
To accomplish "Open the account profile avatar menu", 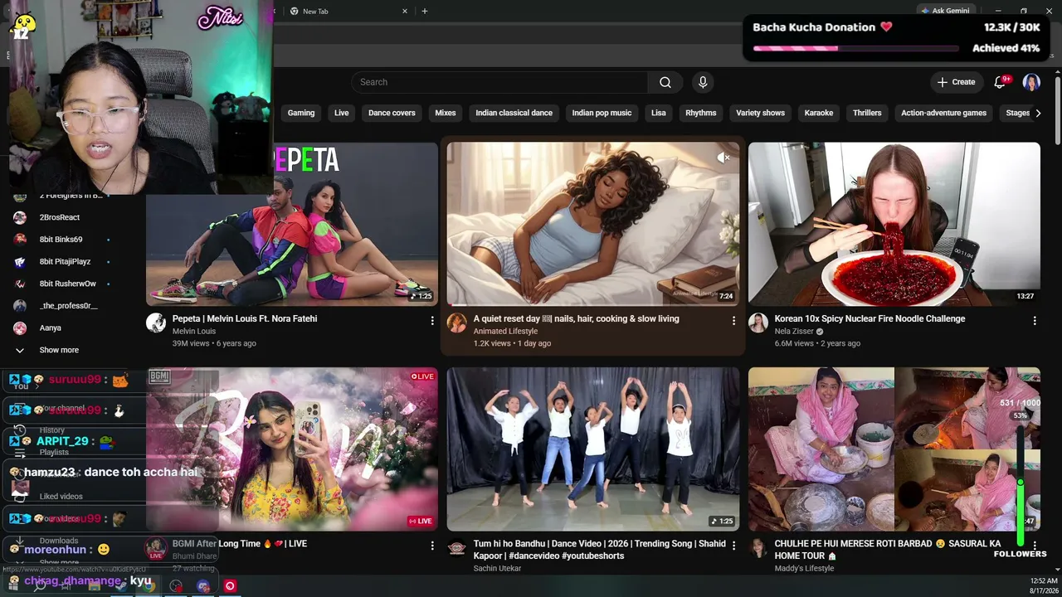I will (1031, 82).
